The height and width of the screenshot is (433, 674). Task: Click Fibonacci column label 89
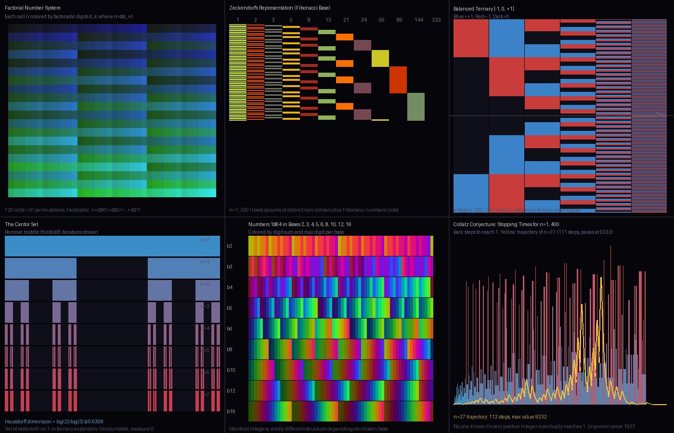coord(399,20)
